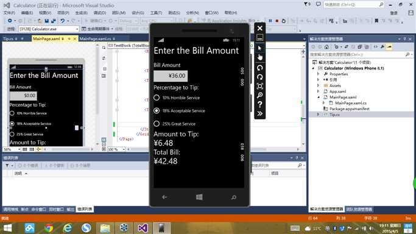416x234 pixels.
Task: Collapse Calculator project node
Action: click(313, 68)
